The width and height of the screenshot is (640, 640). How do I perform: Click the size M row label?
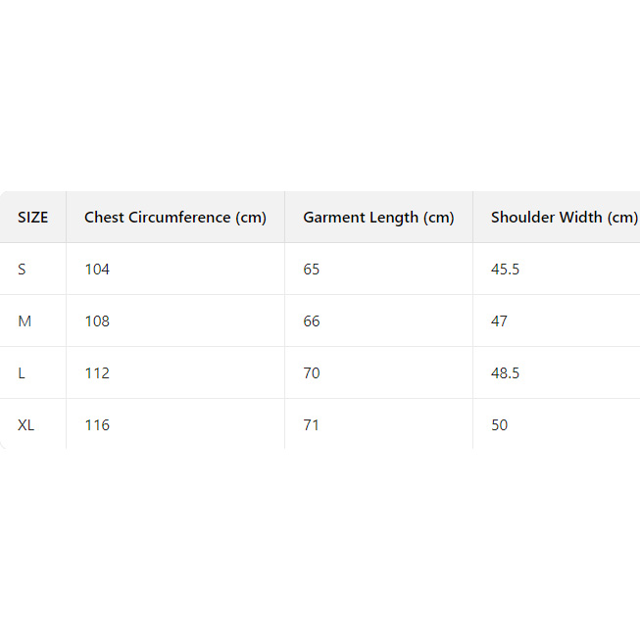point(25,321)
